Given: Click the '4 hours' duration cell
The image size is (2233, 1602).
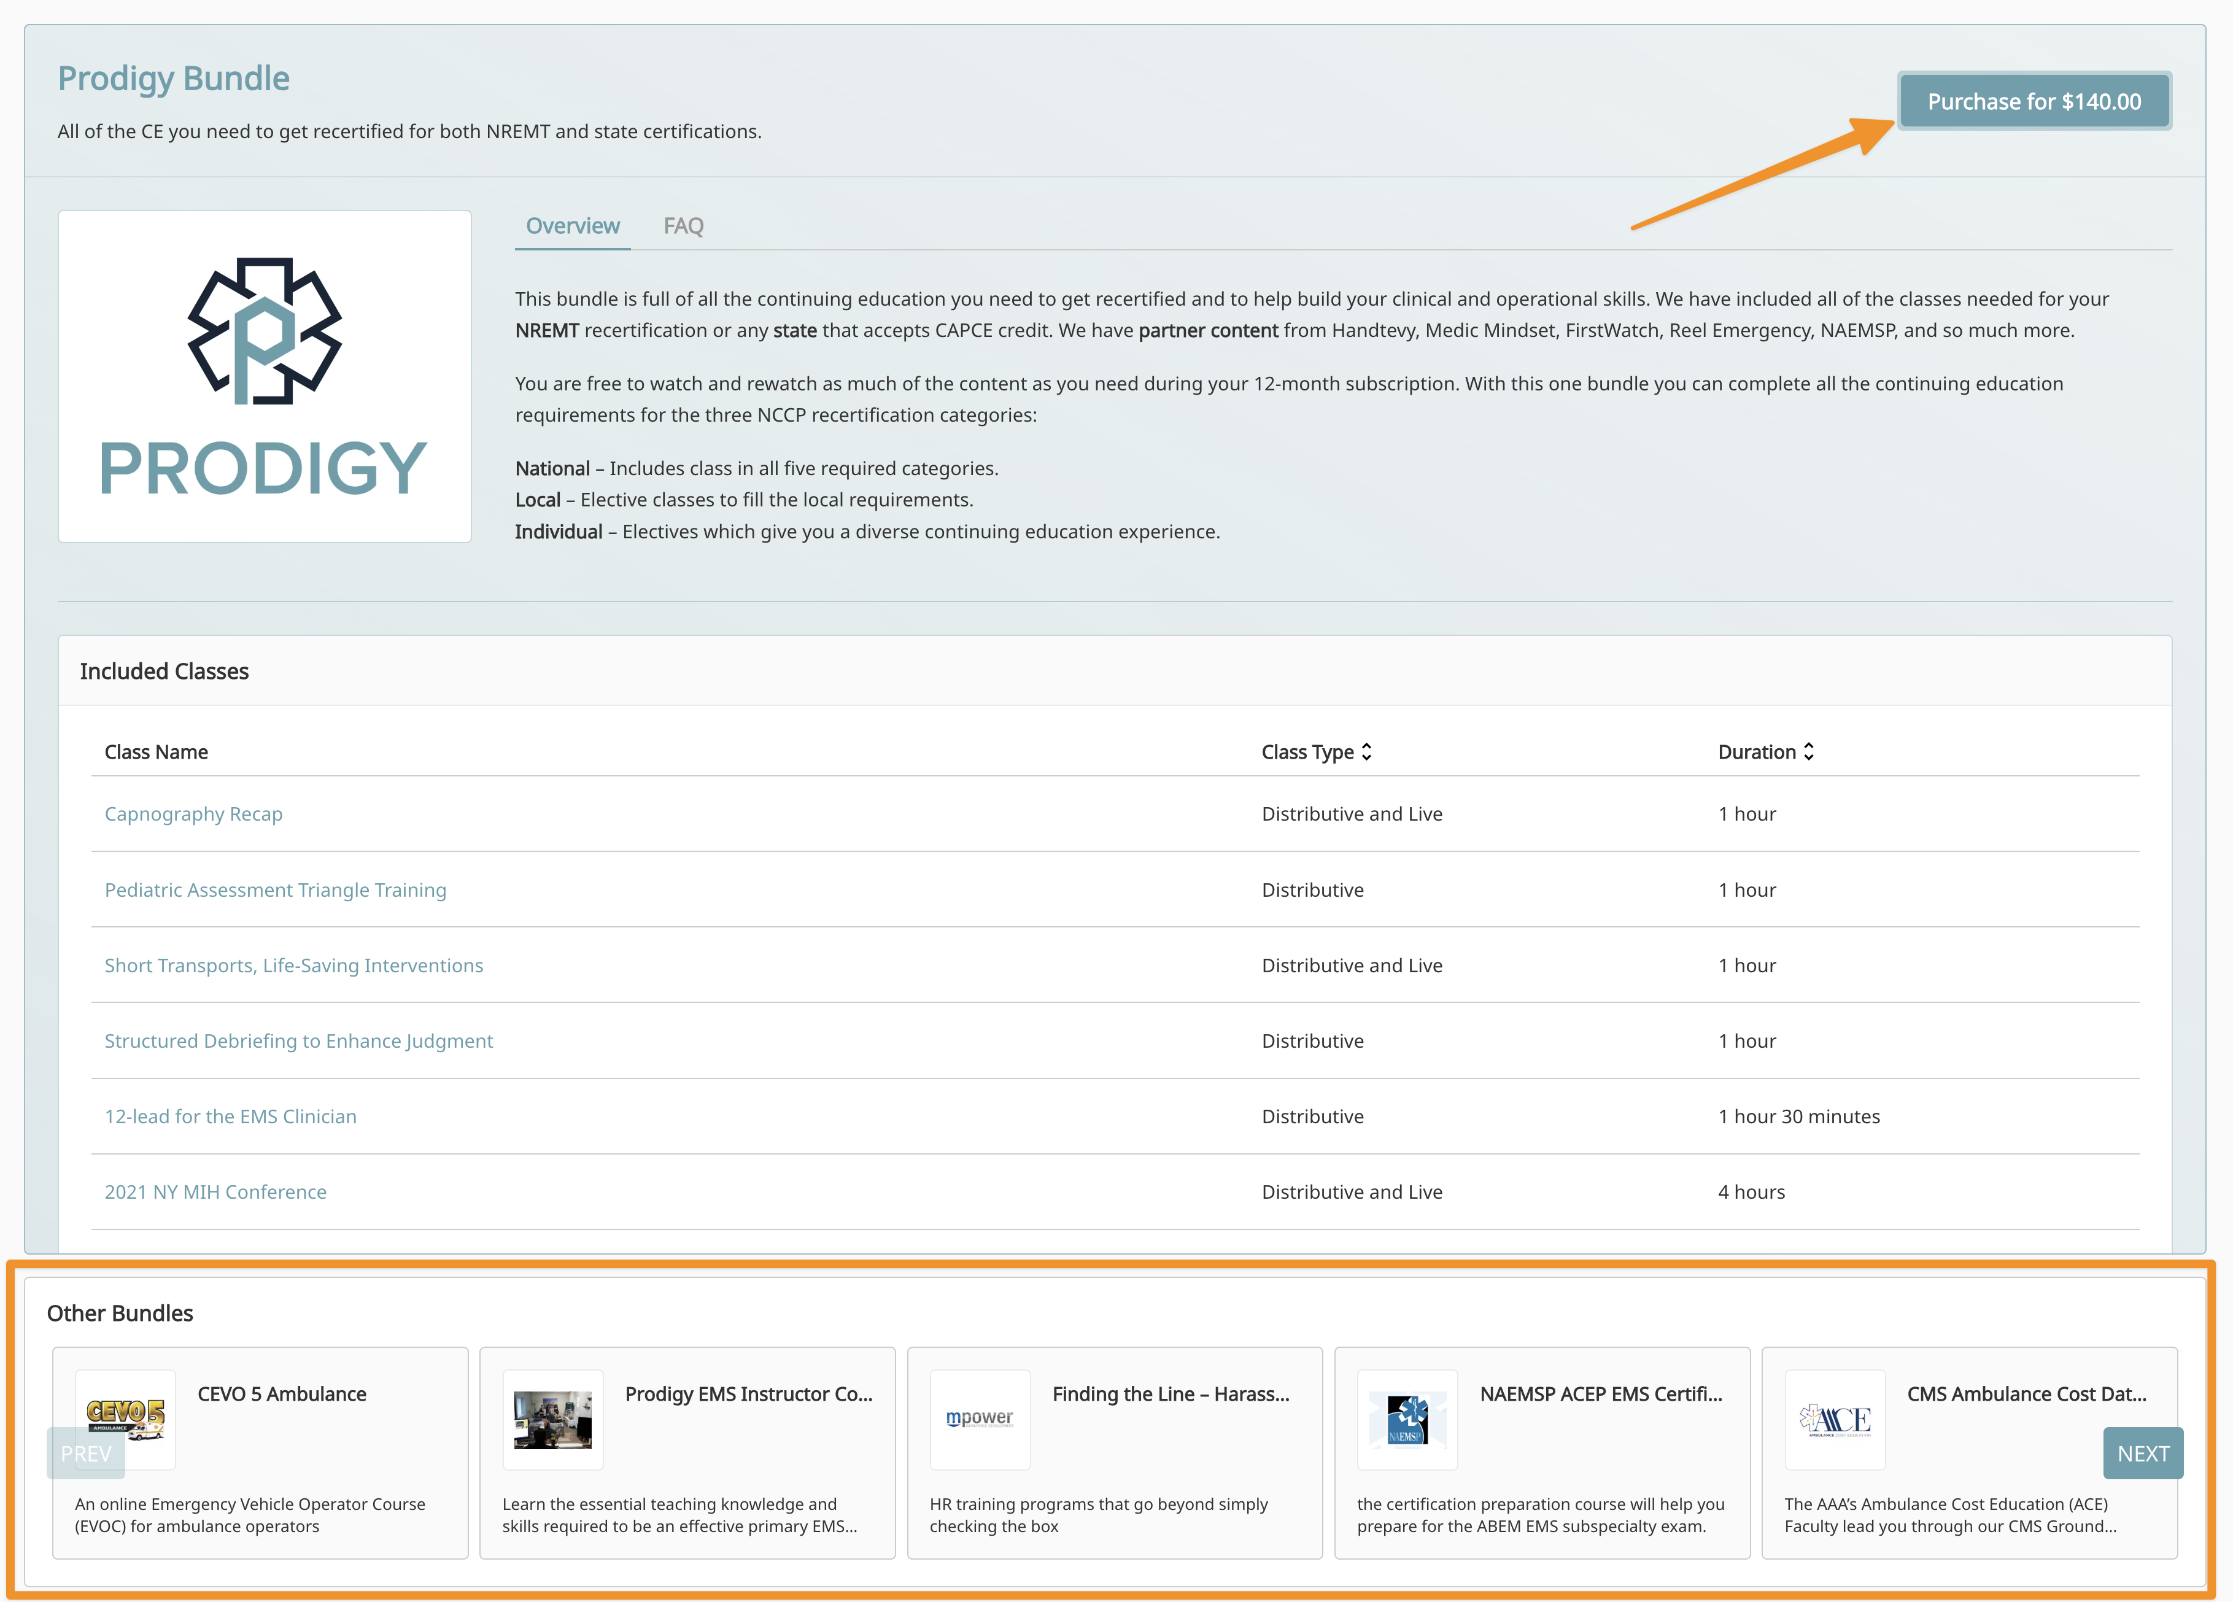Looking at the screenshot, I should [1752, 1193].
